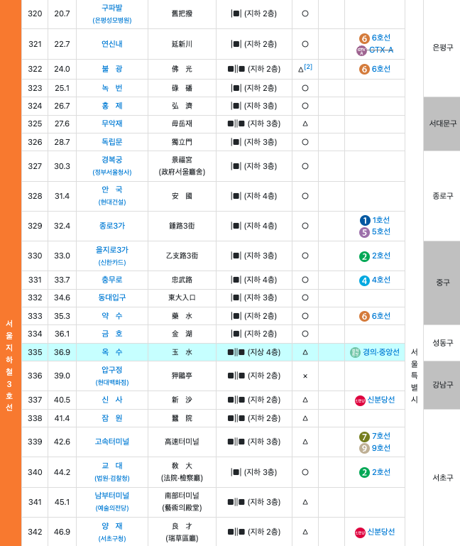Follow the 5호선 transfer link
This screenshot has width=460, height=546.
point(381,231)
